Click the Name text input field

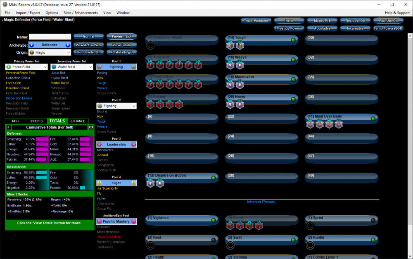pos(50,37)
